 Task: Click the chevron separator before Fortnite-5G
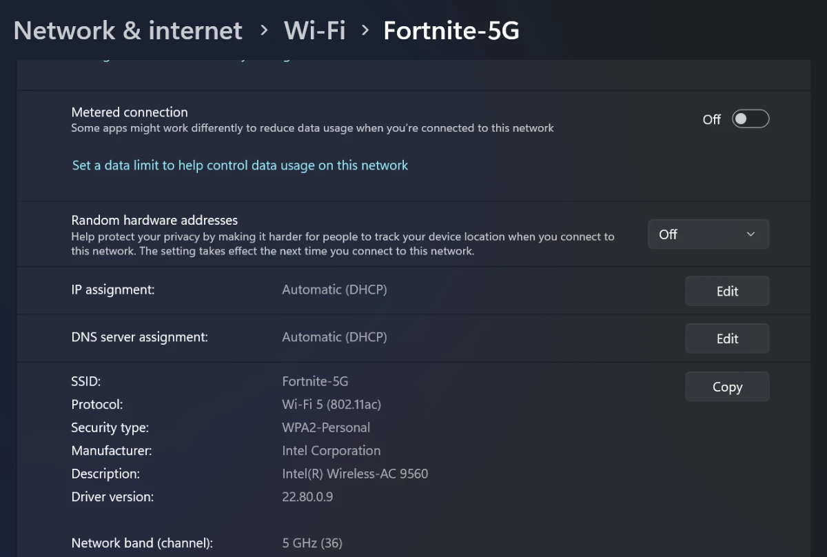coord(365,31)
